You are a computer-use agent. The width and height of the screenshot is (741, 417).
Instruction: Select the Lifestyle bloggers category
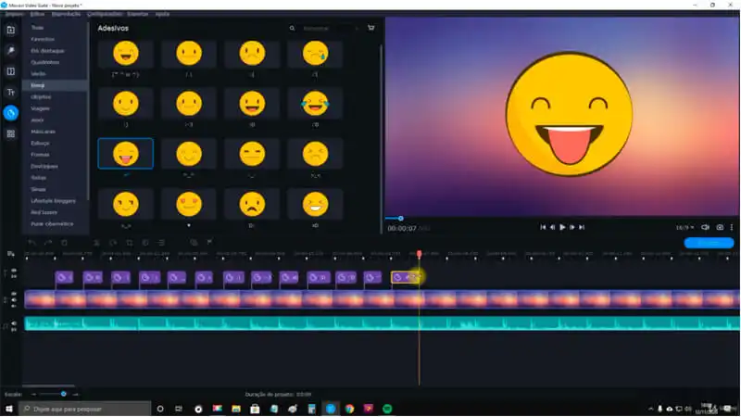55,201
